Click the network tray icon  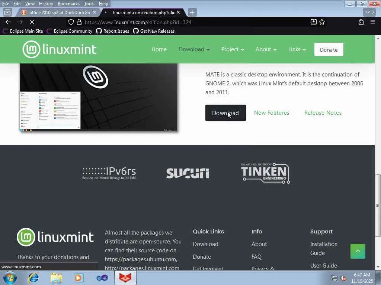click(334, 278)
